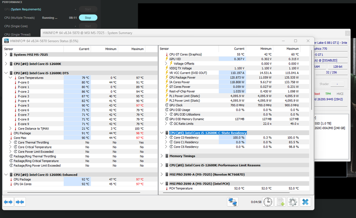Collapse the i5-12600K: DTS sensor group
Screen dimensions: 356x218
[x=6, y=73]
